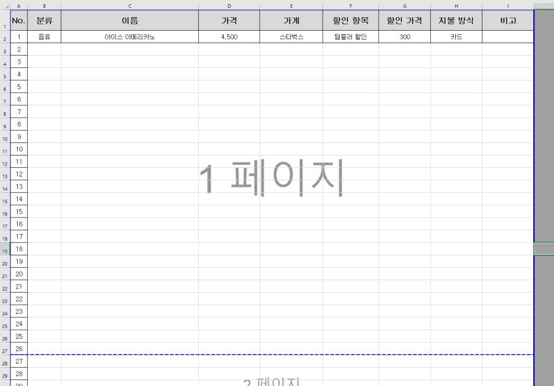Select the '지불 방식' header cell
The width and height of the screenshot is (554, 386).
[x=456, y=21]
